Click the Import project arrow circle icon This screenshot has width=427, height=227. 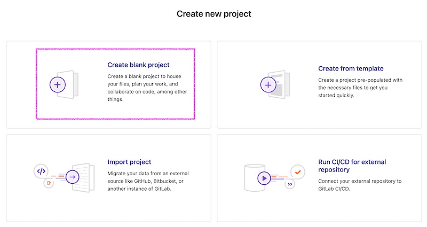(x=72, y=177)
